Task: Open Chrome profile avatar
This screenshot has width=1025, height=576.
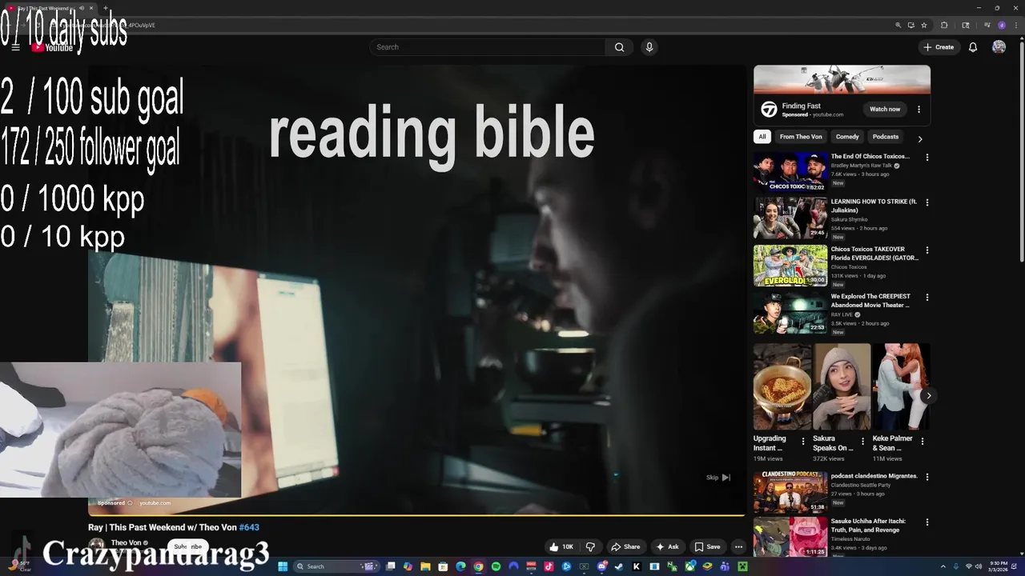Action: (1002, 25)
